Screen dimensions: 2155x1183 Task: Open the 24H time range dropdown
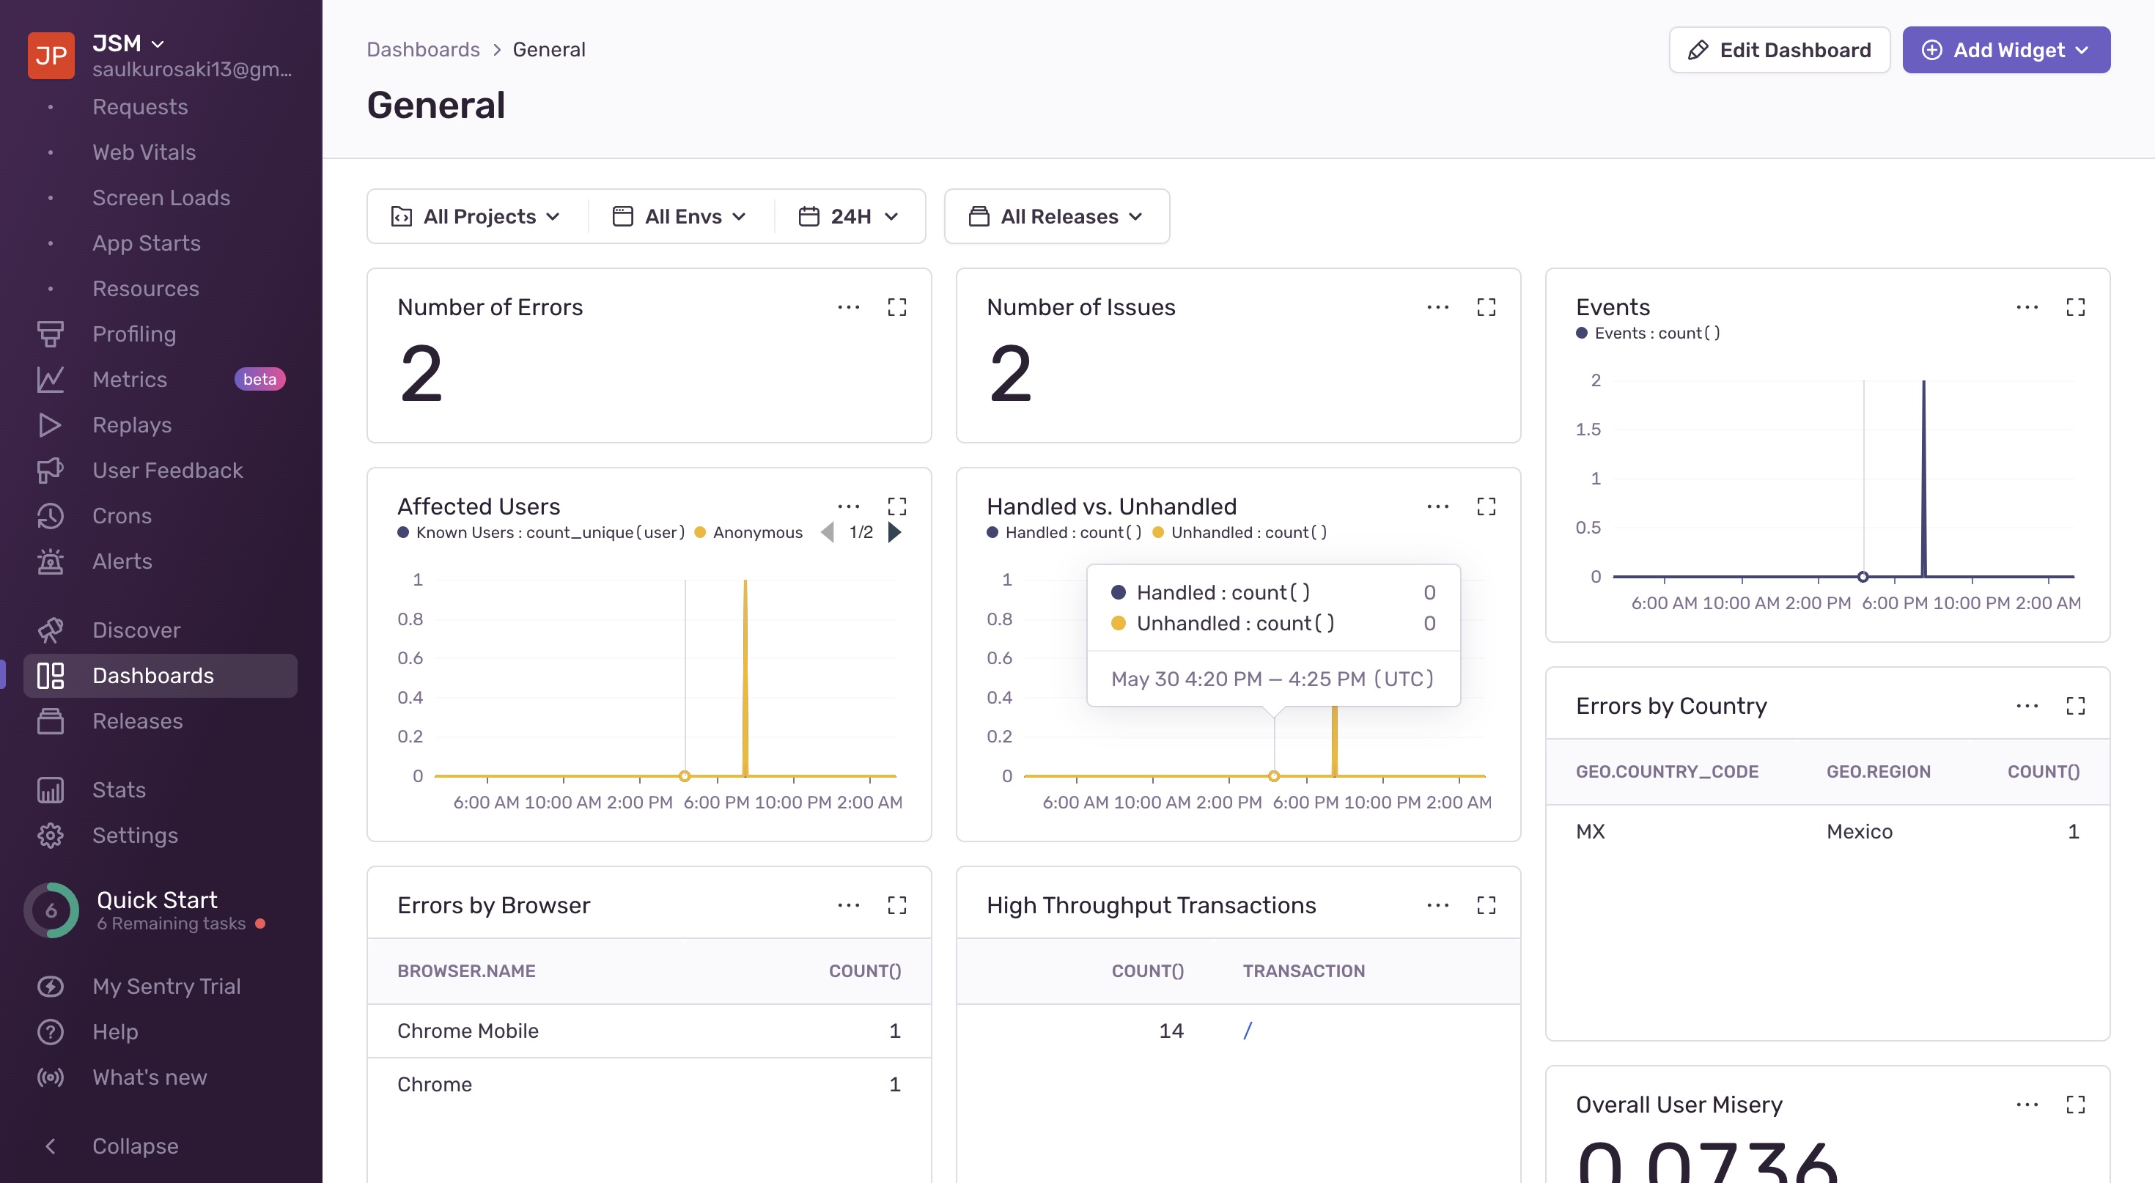point(848,217)
